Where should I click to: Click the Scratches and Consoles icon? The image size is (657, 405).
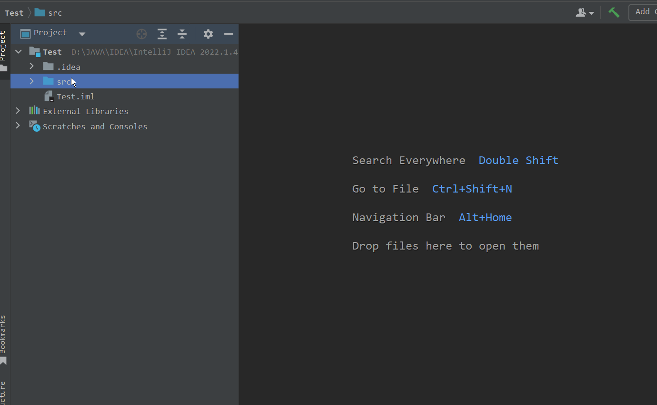[x=35, y=126]
